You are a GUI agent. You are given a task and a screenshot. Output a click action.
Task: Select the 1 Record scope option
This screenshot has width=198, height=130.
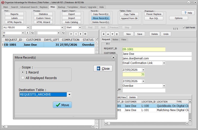(x=23, y=72)
